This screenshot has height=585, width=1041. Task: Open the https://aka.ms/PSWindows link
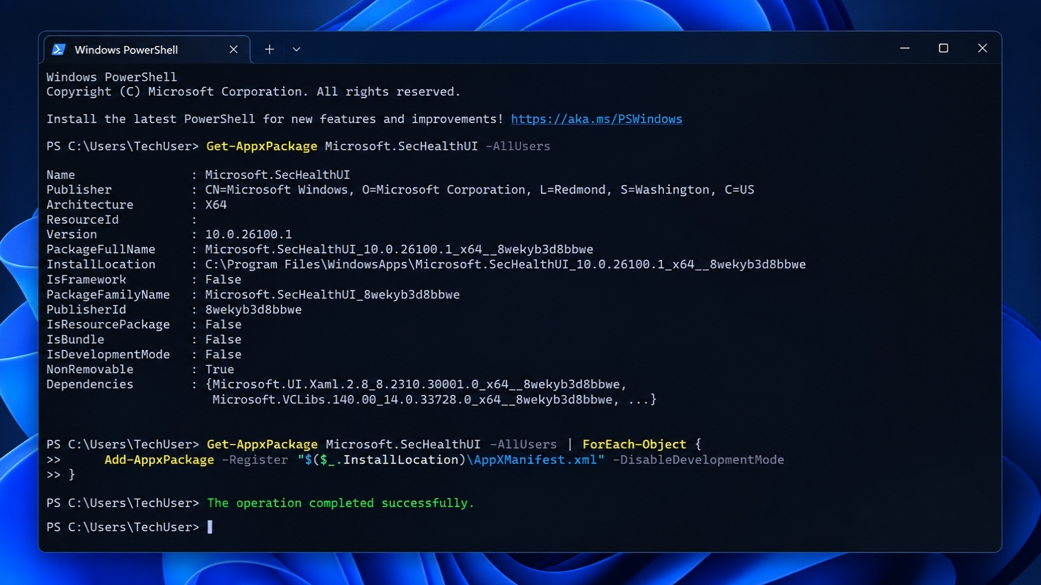point(596,119)
